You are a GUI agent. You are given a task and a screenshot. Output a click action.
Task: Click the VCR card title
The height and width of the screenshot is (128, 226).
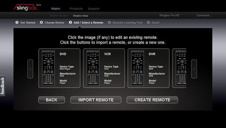tap(107, 54)
